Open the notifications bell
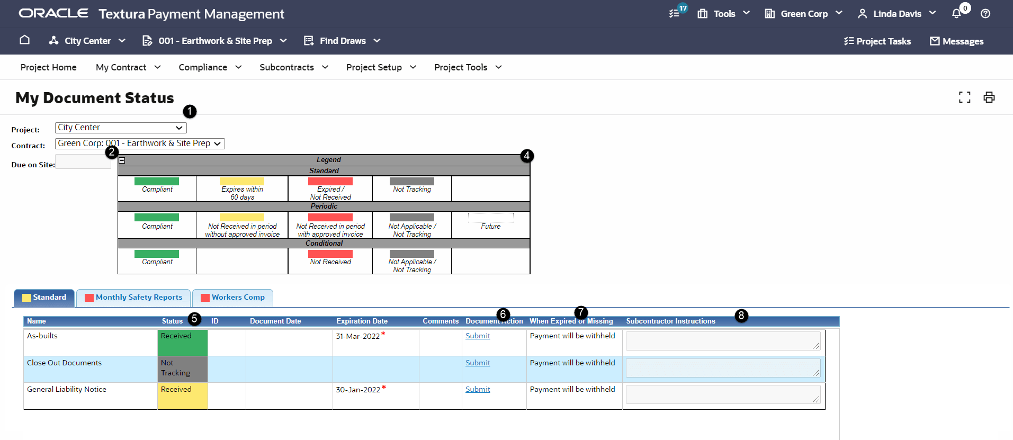Screen dimensions: 1013x440 click(x=956, y=14)
